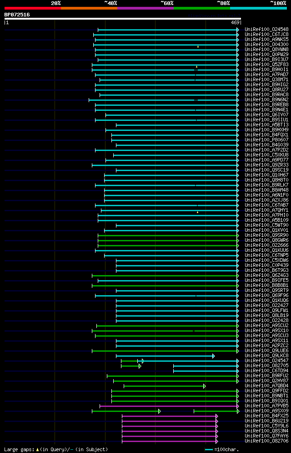Click the label UniRef100_Q9LUE6
This screenshot has width=291, height=453.
(266, 351)
